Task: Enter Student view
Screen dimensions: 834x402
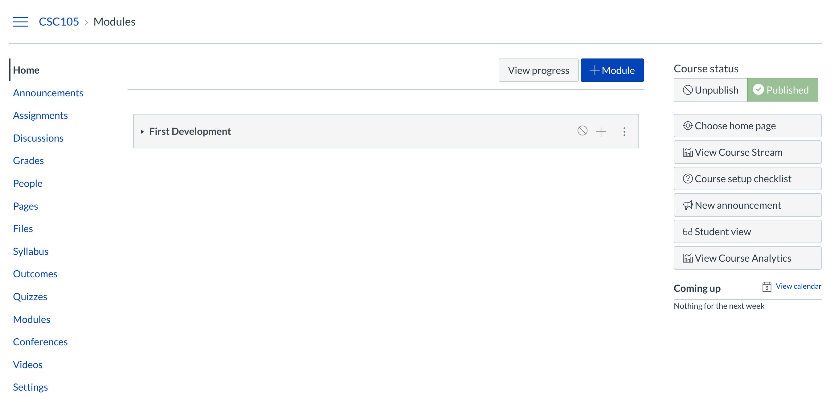Action: pos(747,232)
